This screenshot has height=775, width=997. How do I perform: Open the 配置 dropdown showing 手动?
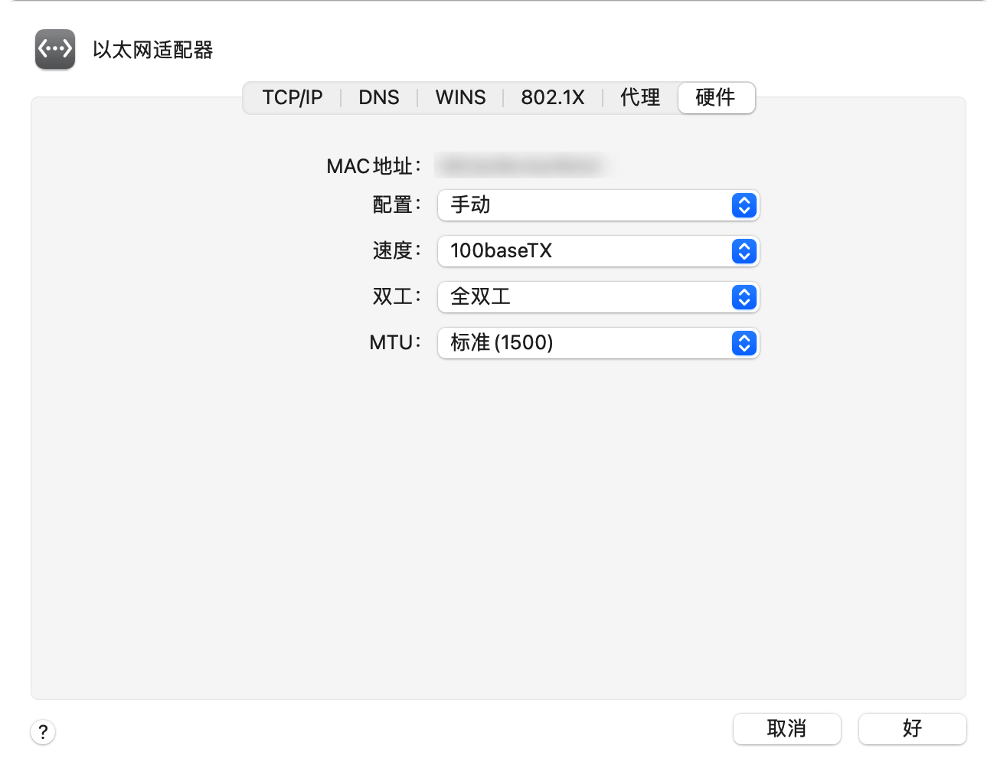point(598,205)
